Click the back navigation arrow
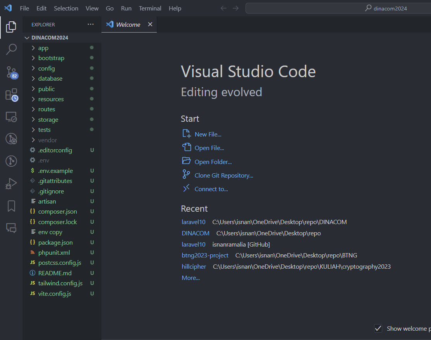This screenshot has width=431, height=340. tap(223, 8)
